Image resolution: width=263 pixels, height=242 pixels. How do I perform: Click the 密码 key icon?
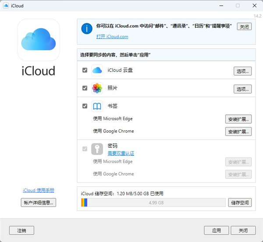(x=97, y=149)
